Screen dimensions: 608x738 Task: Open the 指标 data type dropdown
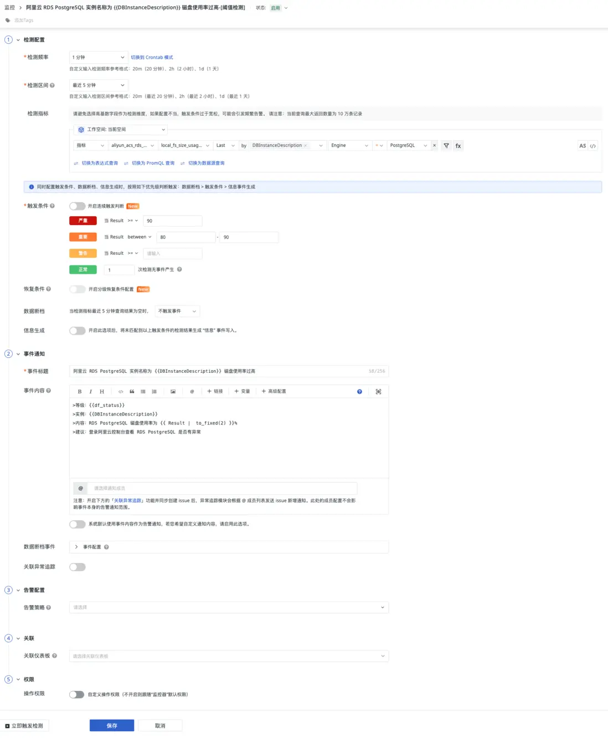point(90,146)
